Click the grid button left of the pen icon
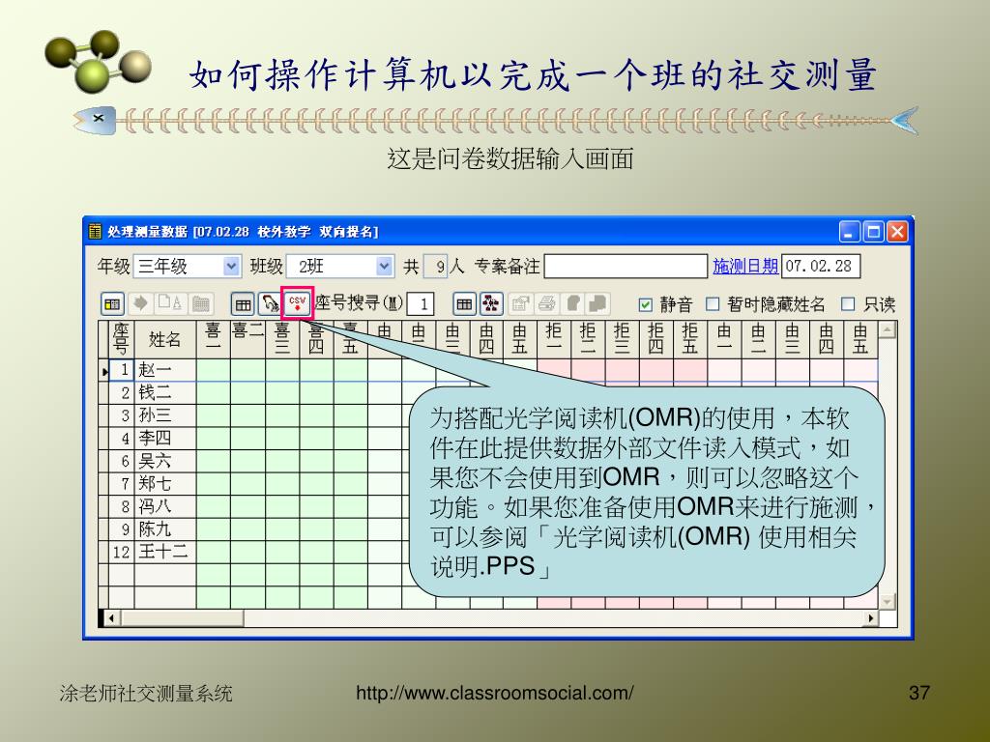Screen dimensions: 990x742 tap(243, 304)
